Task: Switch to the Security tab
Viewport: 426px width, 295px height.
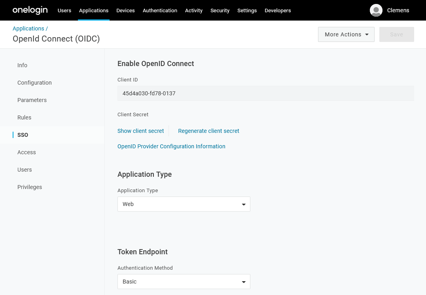Action: tap(220, 10)
